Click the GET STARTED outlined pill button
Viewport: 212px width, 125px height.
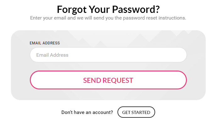pos(136,112)
